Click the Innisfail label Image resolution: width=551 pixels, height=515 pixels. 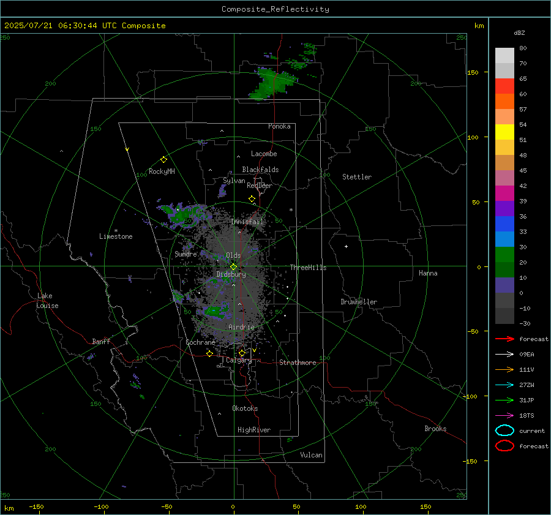tap(247, 222)
